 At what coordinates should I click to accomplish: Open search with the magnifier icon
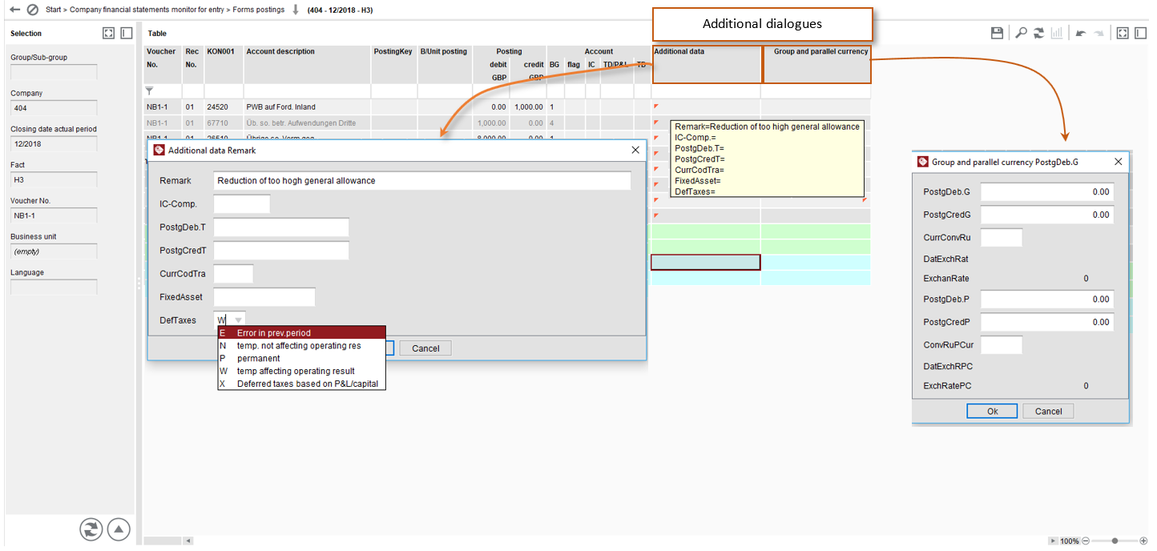[1021, 33]
